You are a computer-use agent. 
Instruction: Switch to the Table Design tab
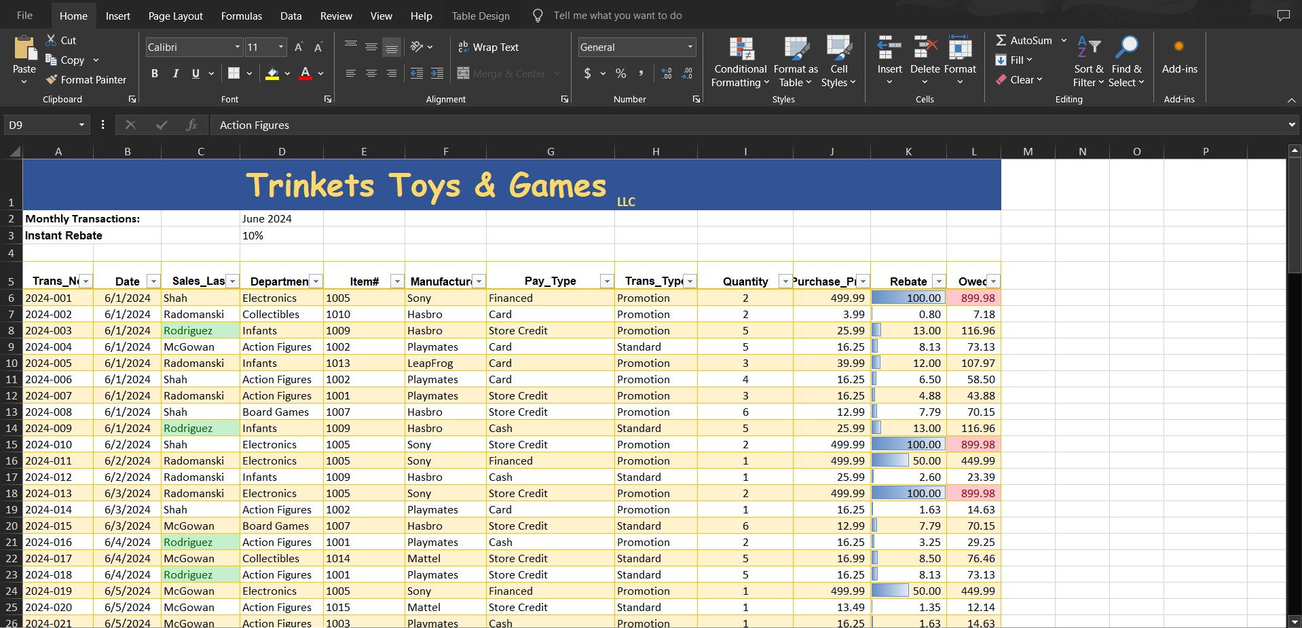pos(480,15)
